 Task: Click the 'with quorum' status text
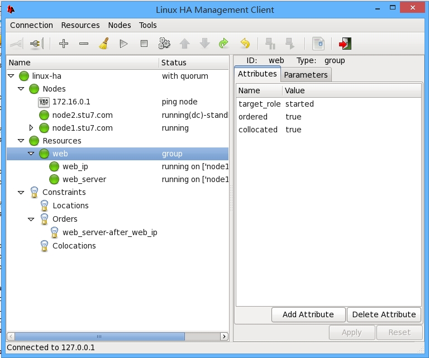(x=185, y=76)
